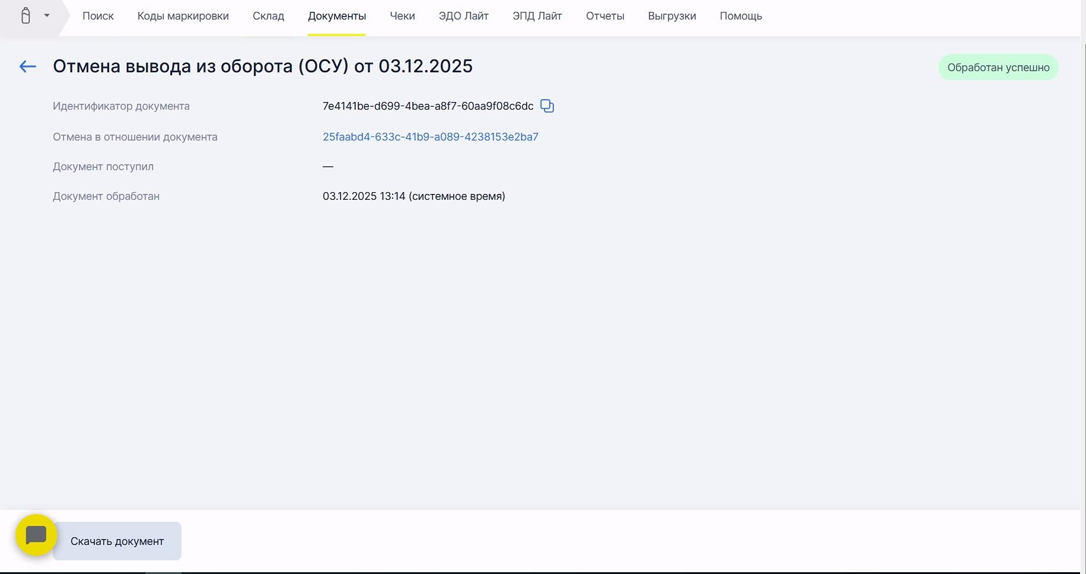Click the document identifier 7e4141be text
Image resolution: width=1086 pixels, height=574 pixels.
(x=428, y=106)
